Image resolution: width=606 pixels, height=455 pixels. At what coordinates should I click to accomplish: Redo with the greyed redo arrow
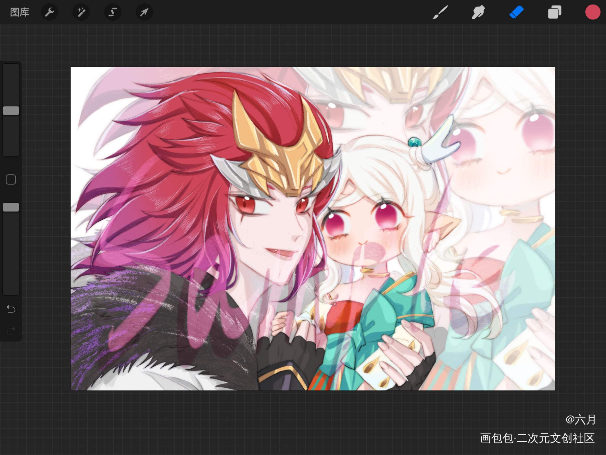coord(11,331)
